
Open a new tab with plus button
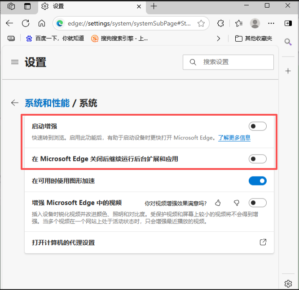pos(154,6)
